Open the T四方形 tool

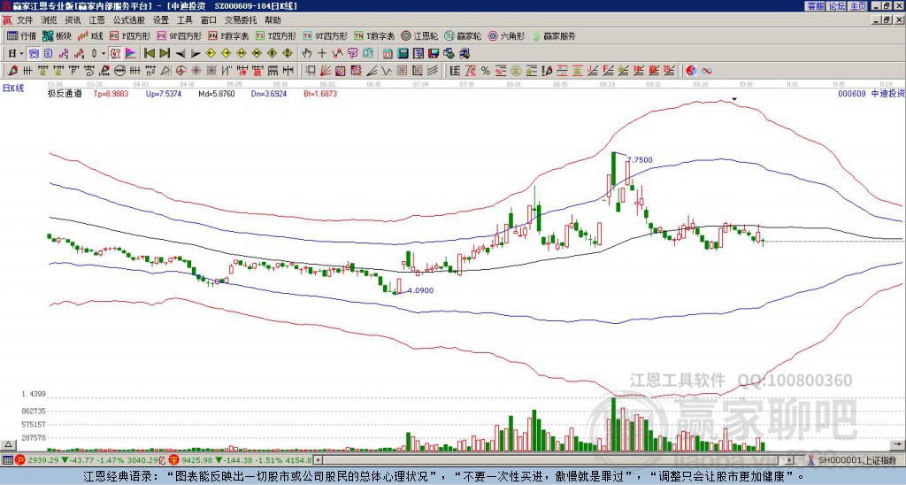pos(276,35)
